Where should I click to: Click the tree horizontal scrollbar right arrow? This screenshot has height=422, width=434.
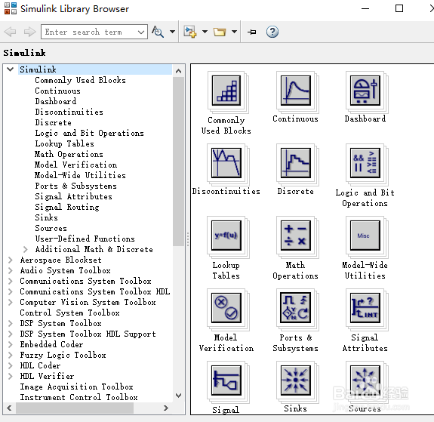[166, 408]
